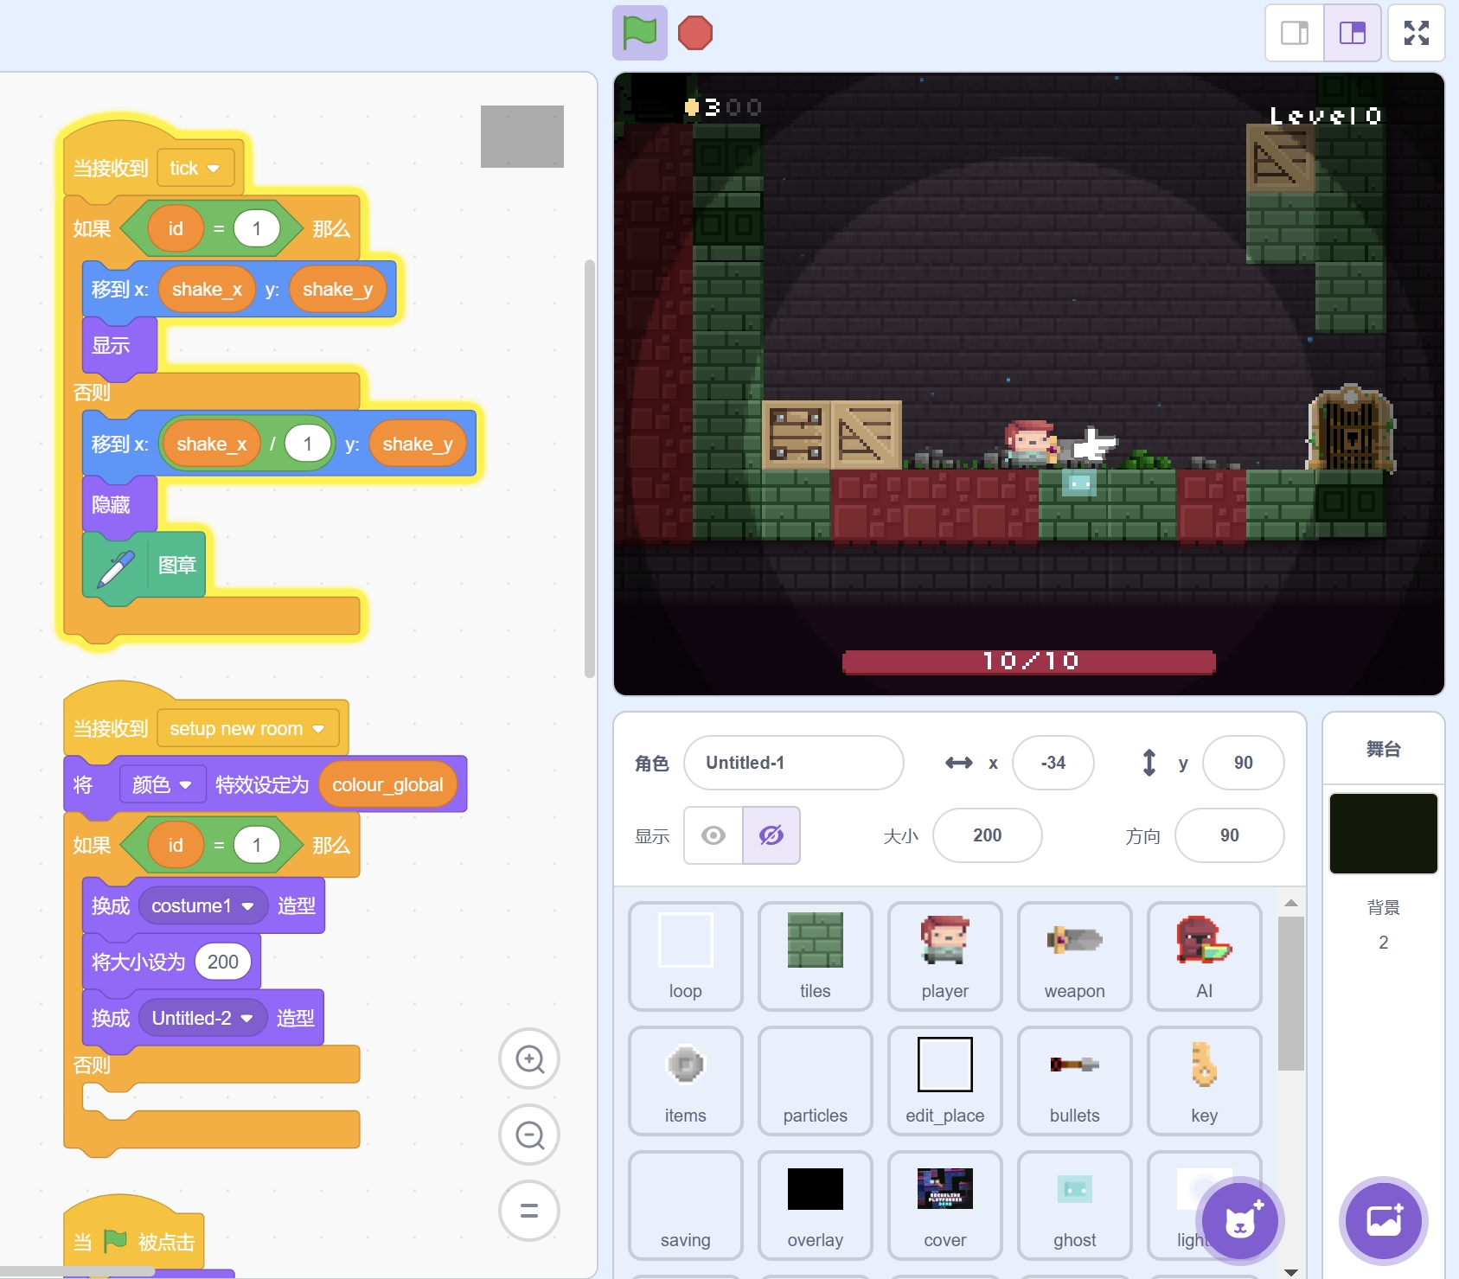Click the sprite list scrollbar

1290,994
